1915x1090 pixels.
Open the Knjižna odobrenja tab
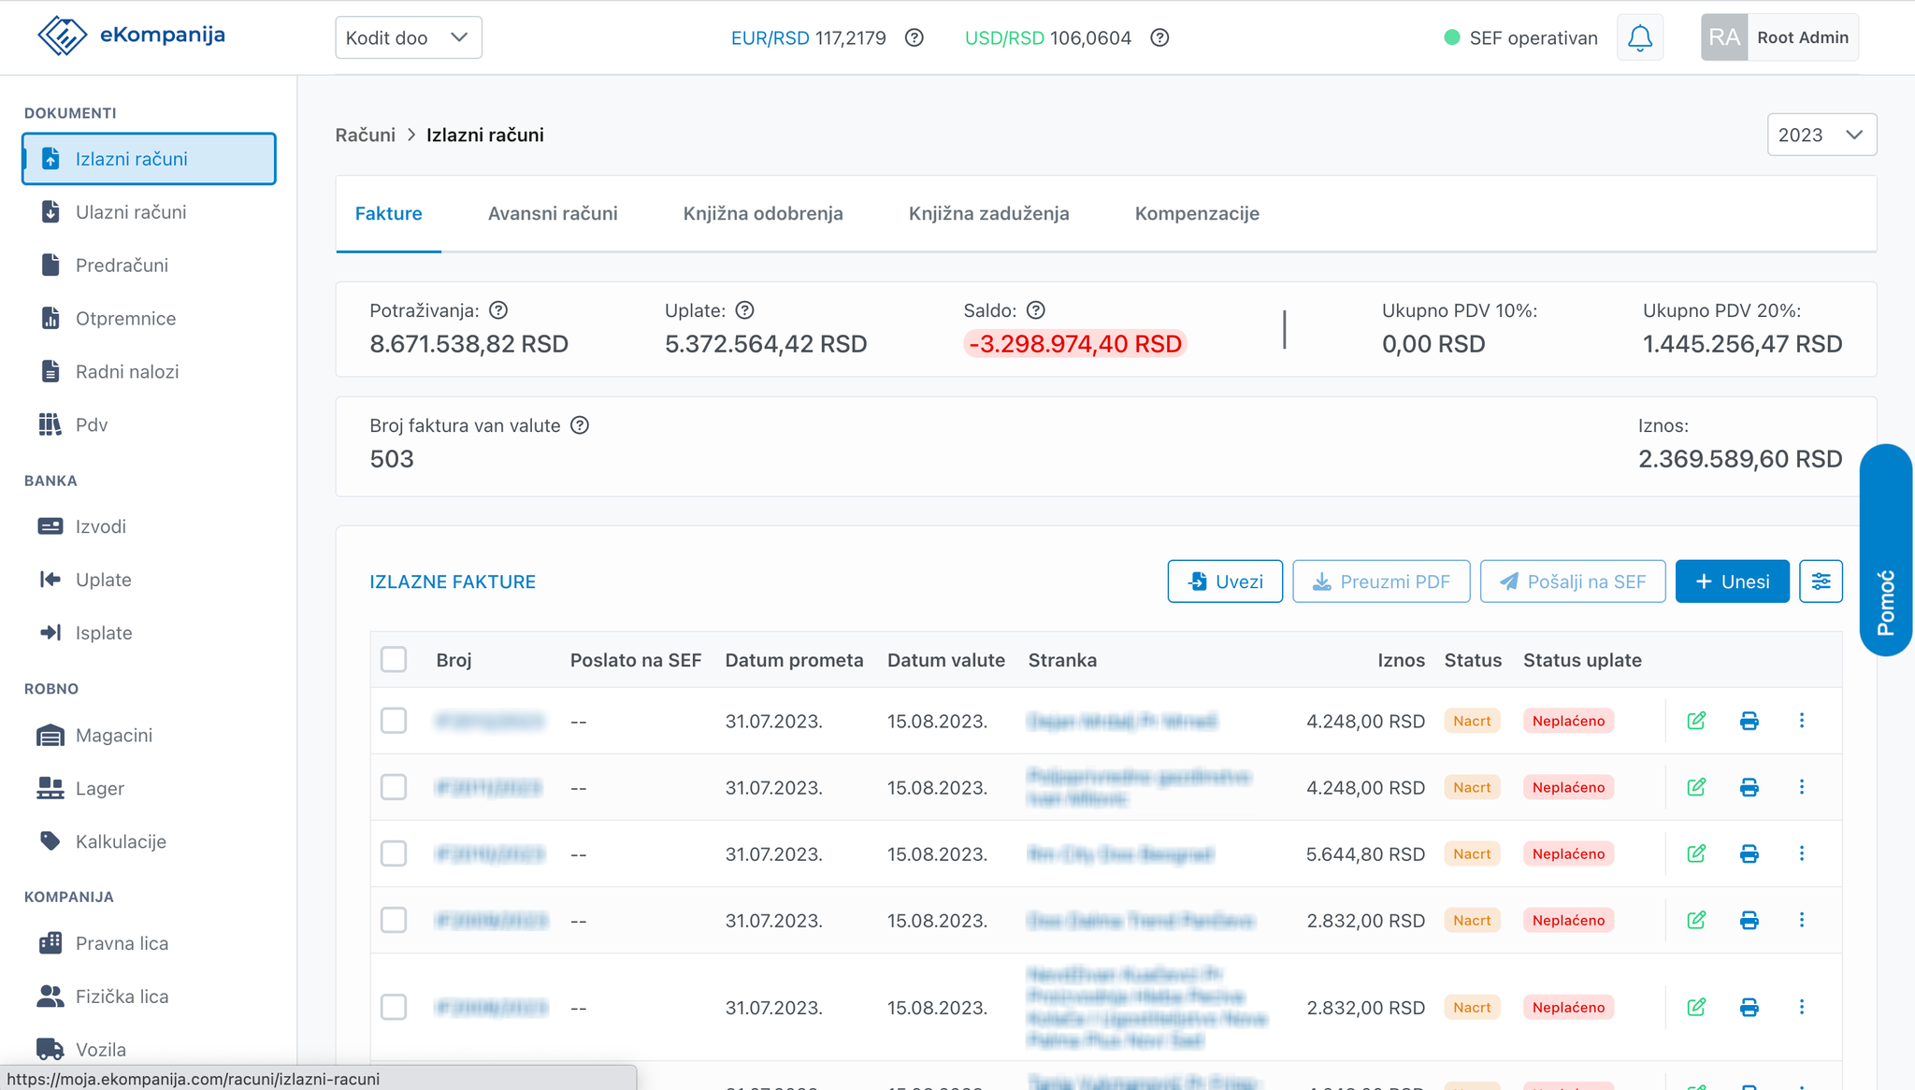click(x=763, y=213)
